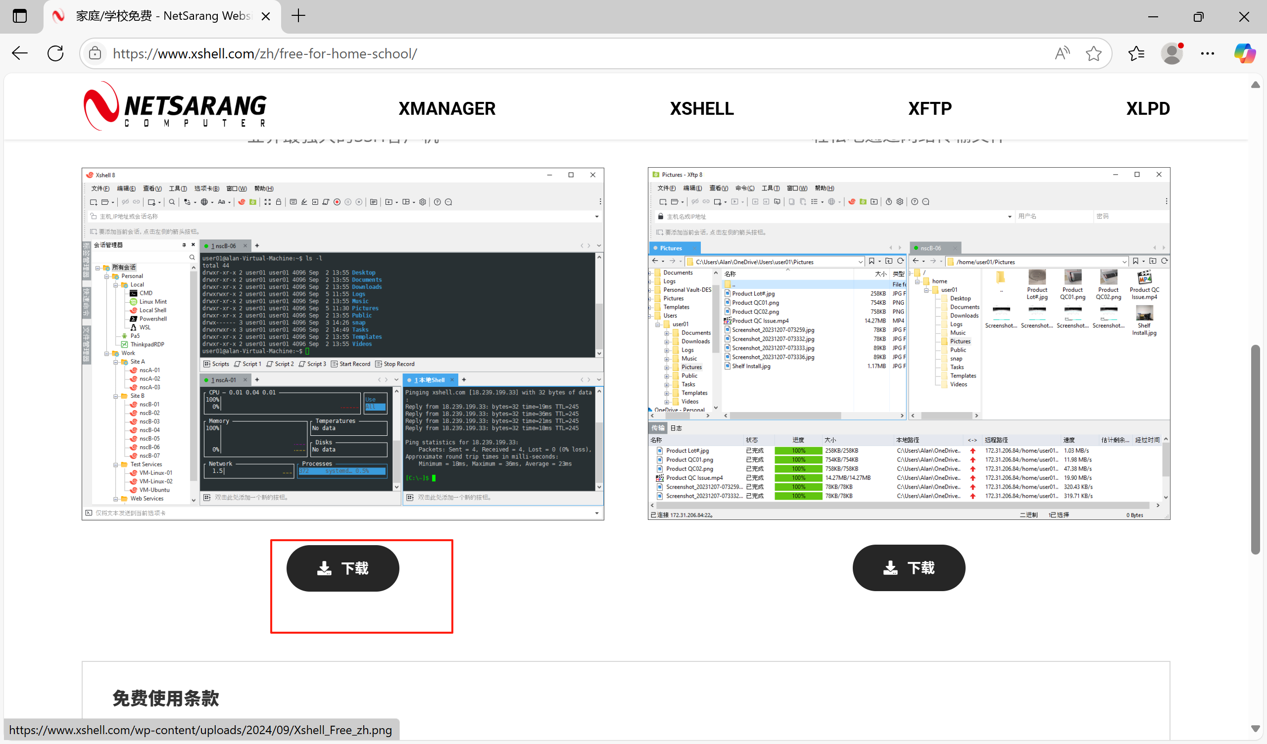1267x744 pixels.
Task: Open the XFTP navigation menu
Action: pos(929,109)
